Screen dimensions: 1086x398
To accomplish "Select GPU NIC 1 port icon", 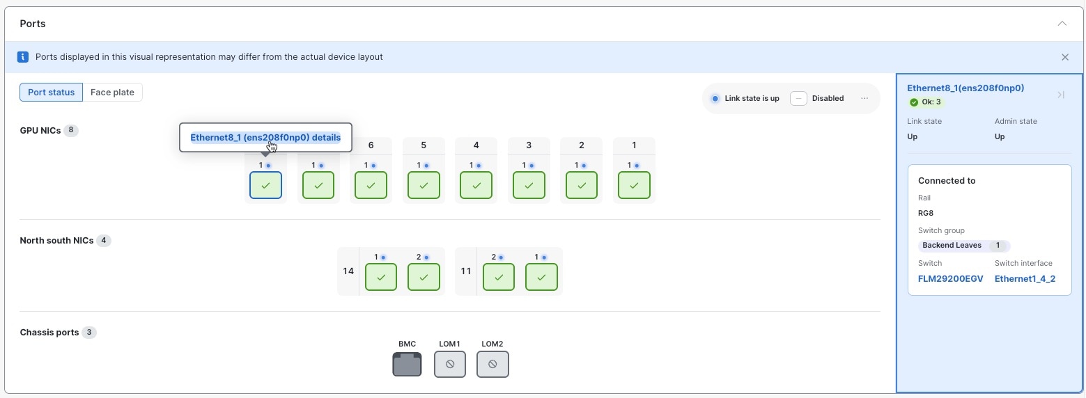I will point(634,186).
